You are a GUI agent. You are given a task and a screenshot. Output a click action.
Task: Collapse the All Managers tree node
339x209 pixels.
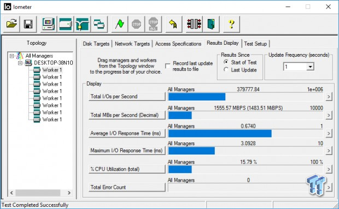[11, 56]
